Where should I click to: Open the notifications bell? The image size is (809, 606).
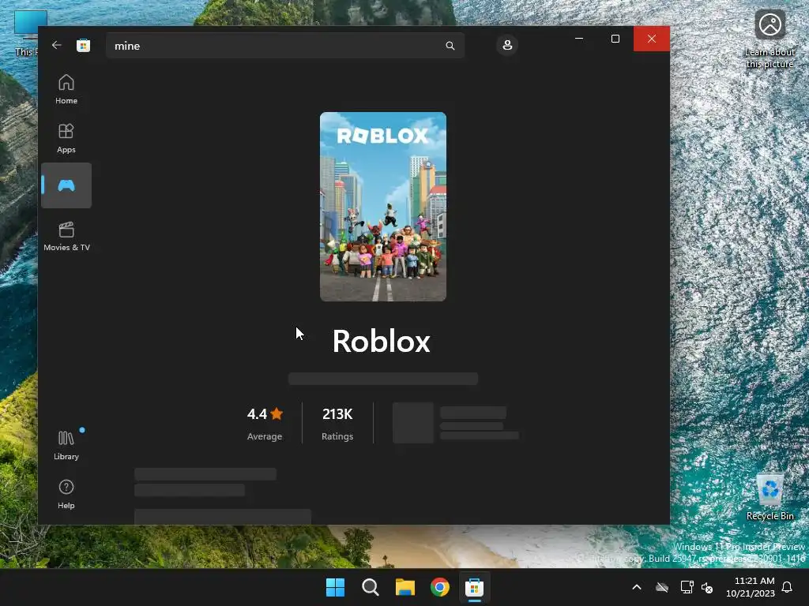(x=787, y=587)
